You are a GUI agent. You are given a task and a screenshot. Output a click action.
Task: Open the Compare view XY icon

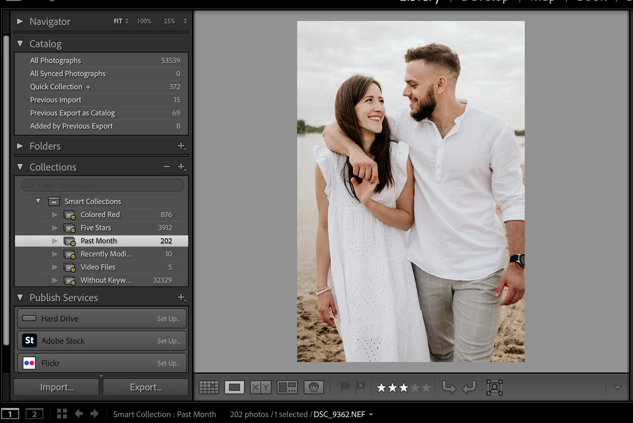point(261,387)
